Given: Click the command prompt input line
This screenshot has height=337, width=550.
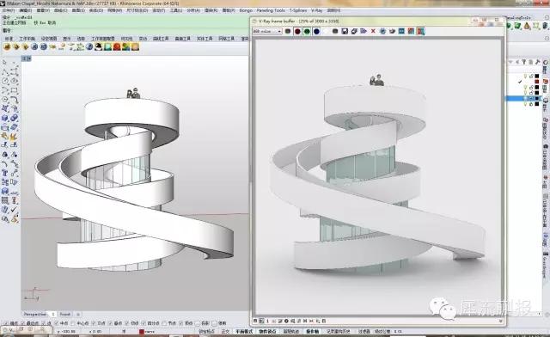Looking at the screenshot, I should click(126, 31).
